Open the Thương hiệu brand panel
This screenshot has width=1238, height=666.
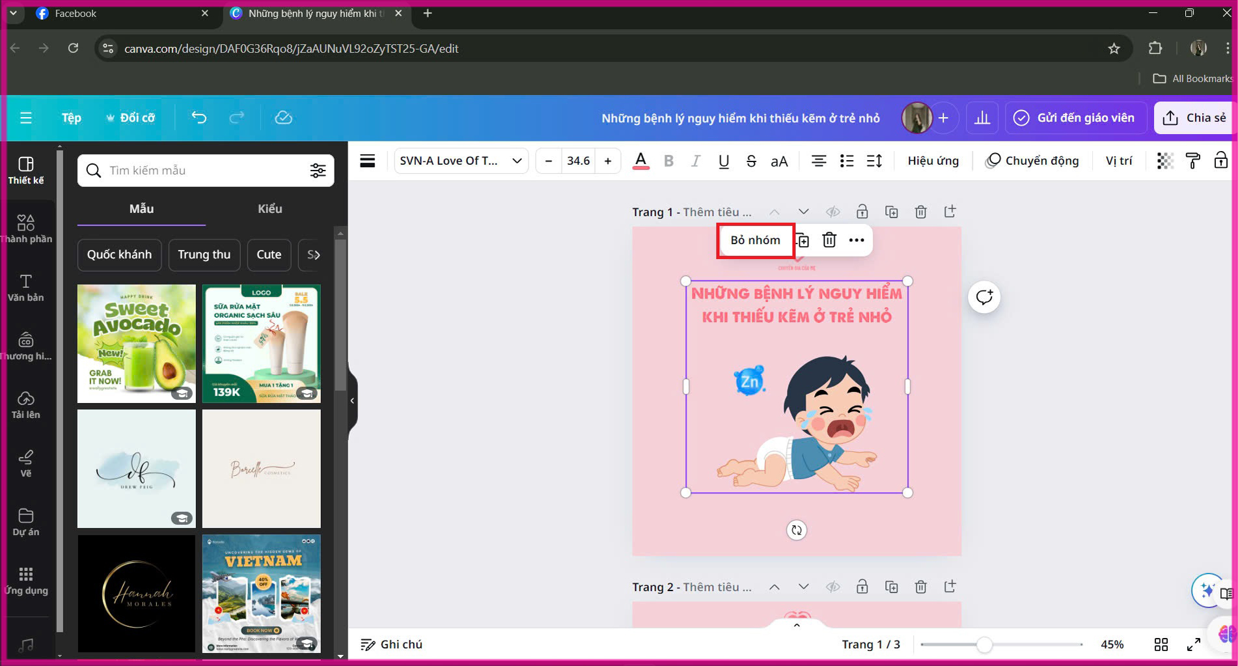(26, 346)
